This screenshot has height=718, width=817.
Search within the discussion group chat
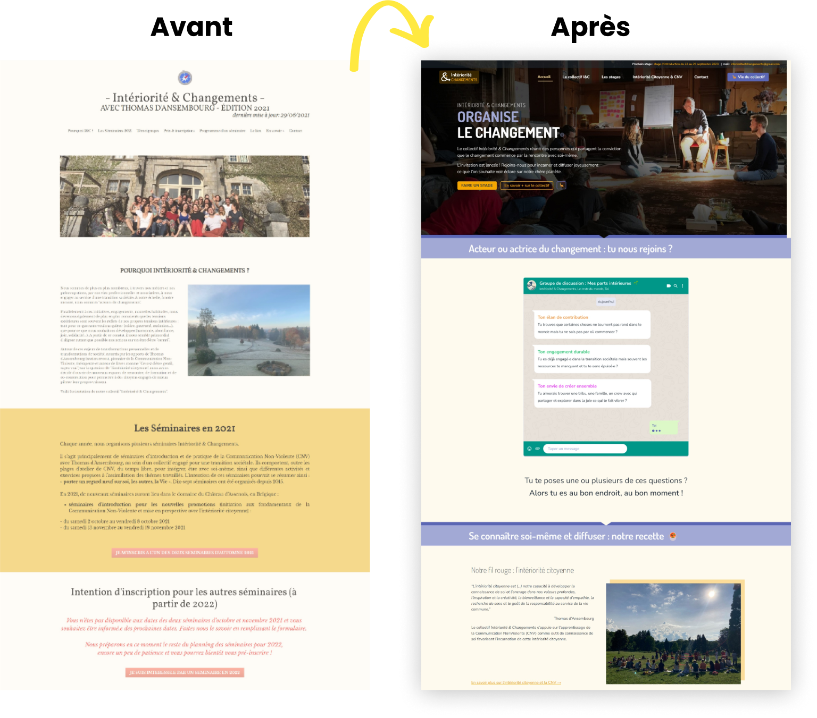676,286
